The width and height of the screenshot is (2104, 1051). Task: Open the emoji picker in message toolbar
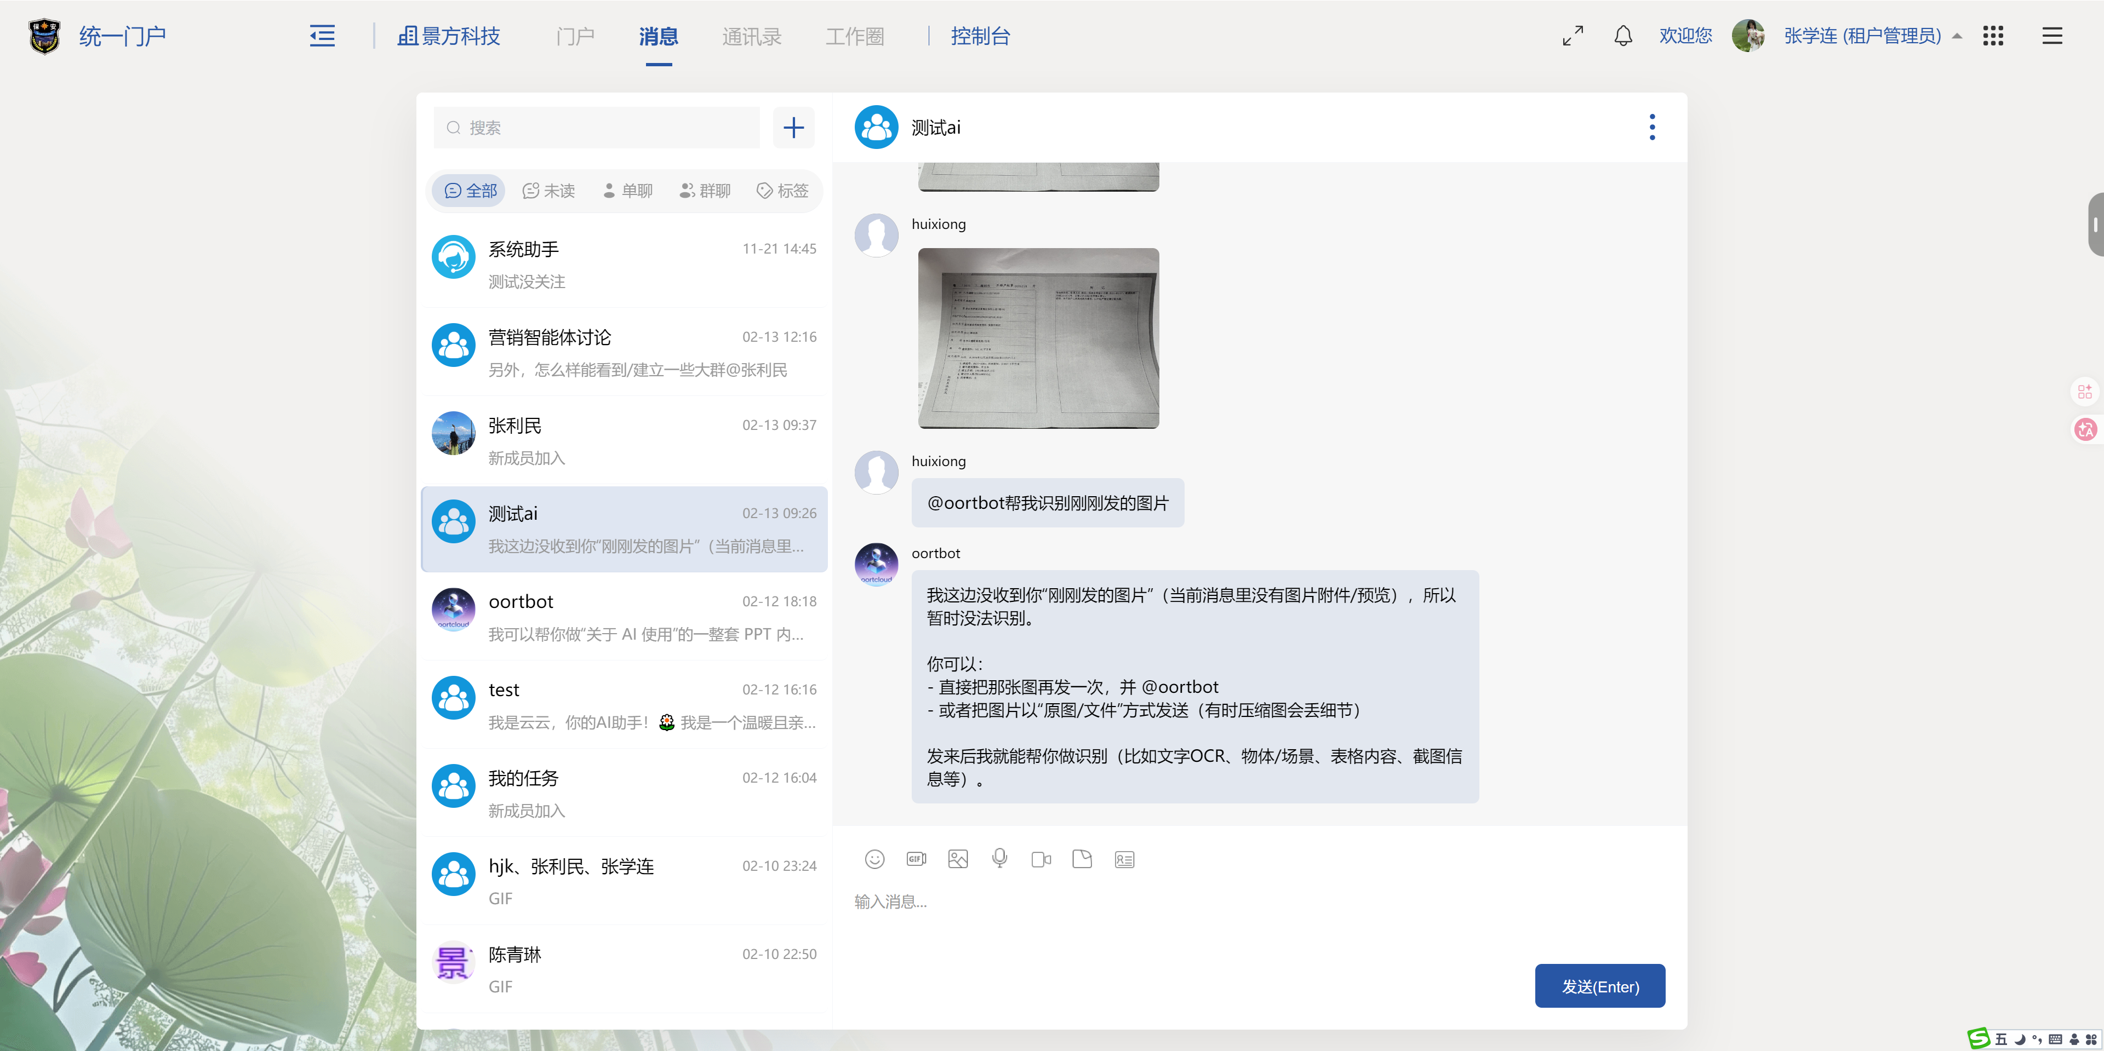(x=874, y=859)
